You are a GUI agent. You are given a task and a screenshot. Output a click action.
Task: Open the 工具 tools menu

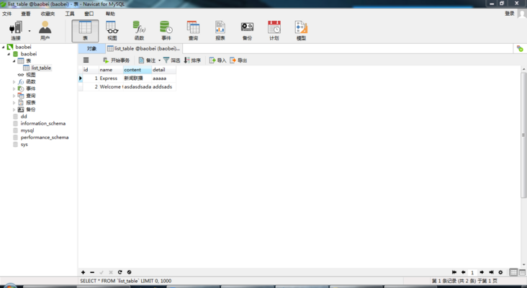(70, 14)
